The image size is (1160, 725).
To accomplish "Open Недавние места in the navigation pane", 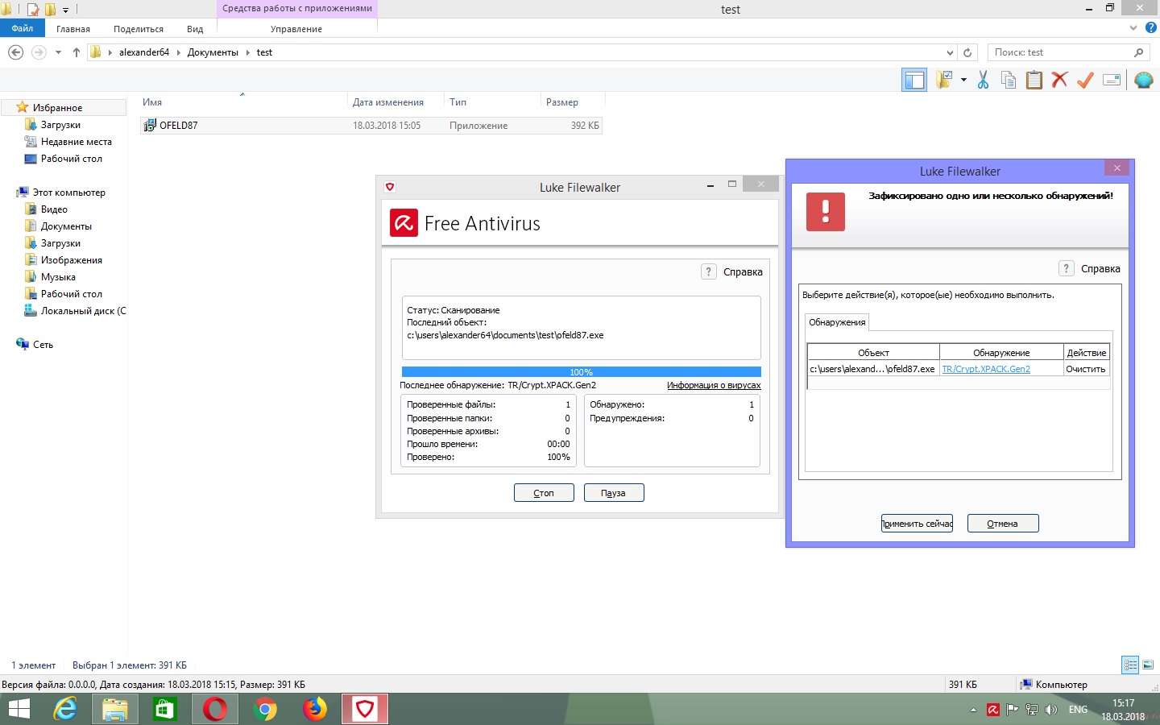I will click(x=76, y=142).
